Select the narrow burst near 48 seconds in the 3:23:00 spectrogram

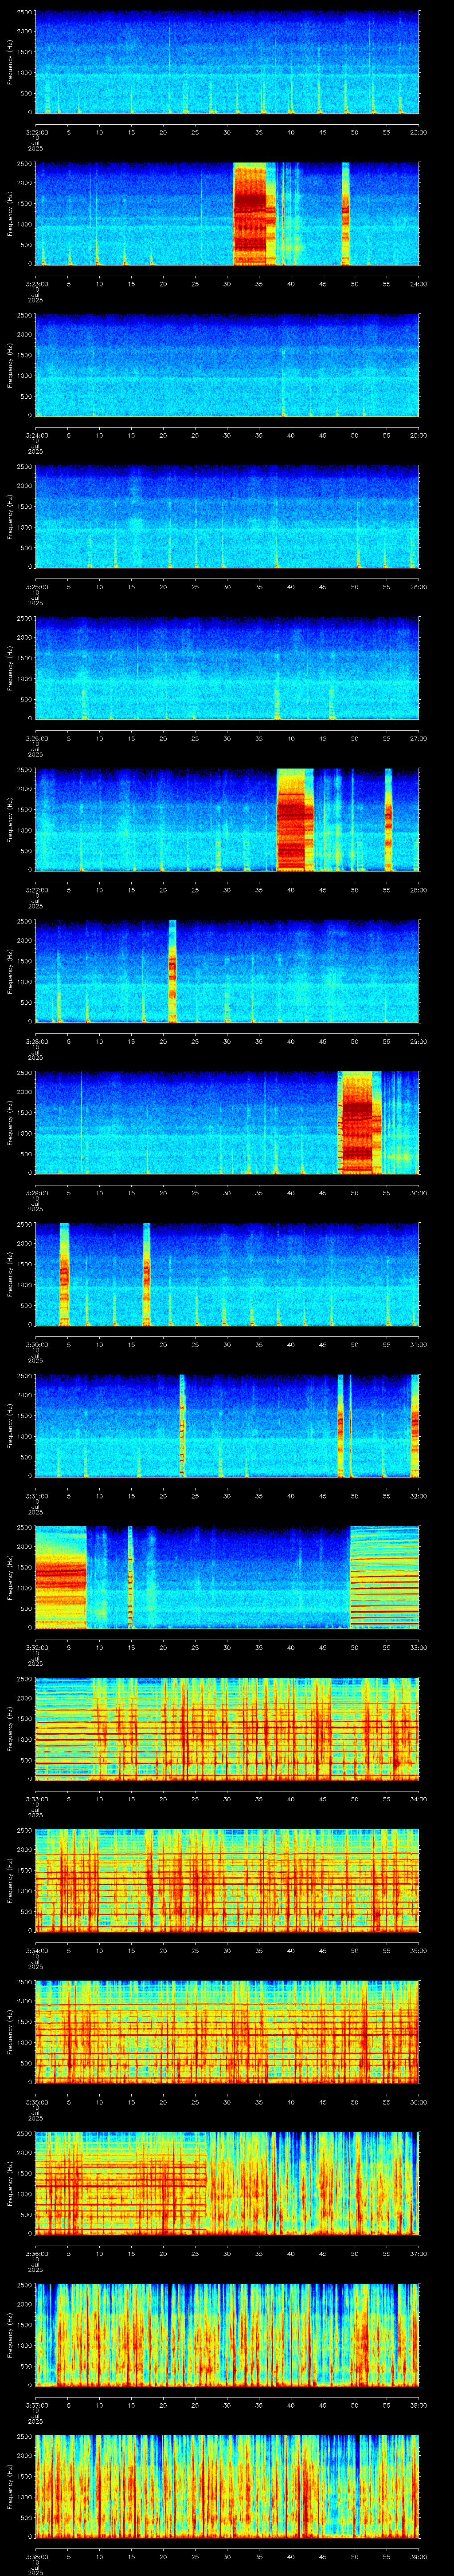346,213
